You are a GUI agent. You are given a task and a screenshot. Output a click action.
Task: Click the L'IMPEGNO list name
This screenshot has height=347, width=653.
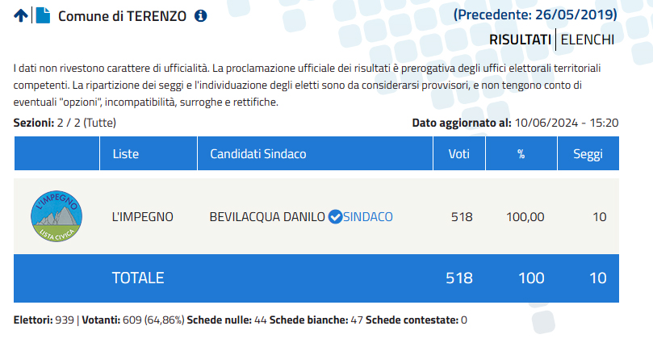[x=142, y=216]
